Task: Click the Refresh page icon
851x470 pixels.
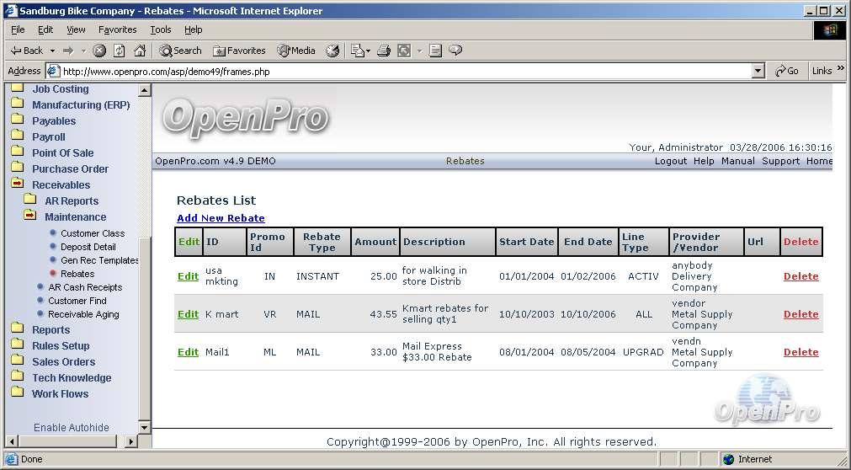Action: [x=120, y=51]
